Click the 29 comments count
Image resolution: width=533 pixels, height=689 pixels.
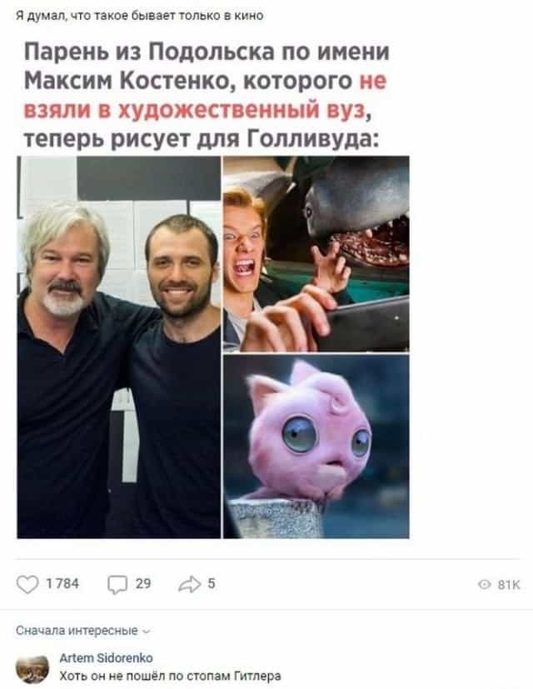click(143, 583)
